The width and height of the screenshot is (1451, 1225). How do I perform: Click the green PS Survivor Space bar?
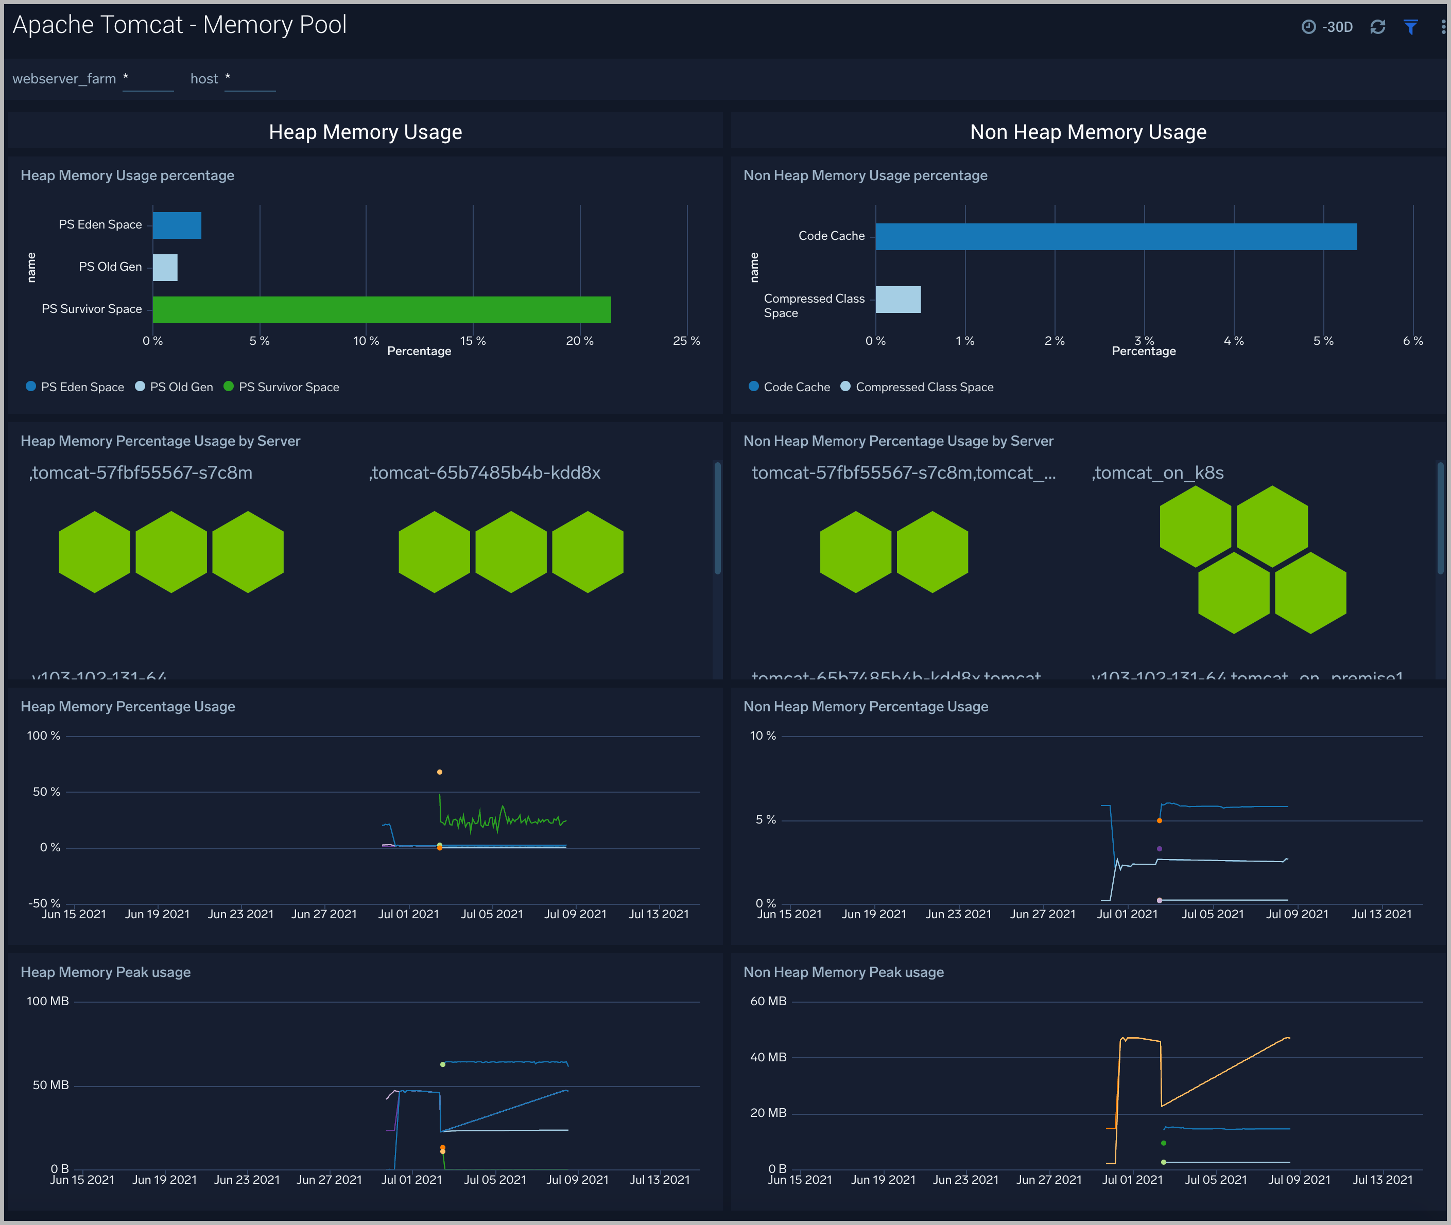point(382,310)
